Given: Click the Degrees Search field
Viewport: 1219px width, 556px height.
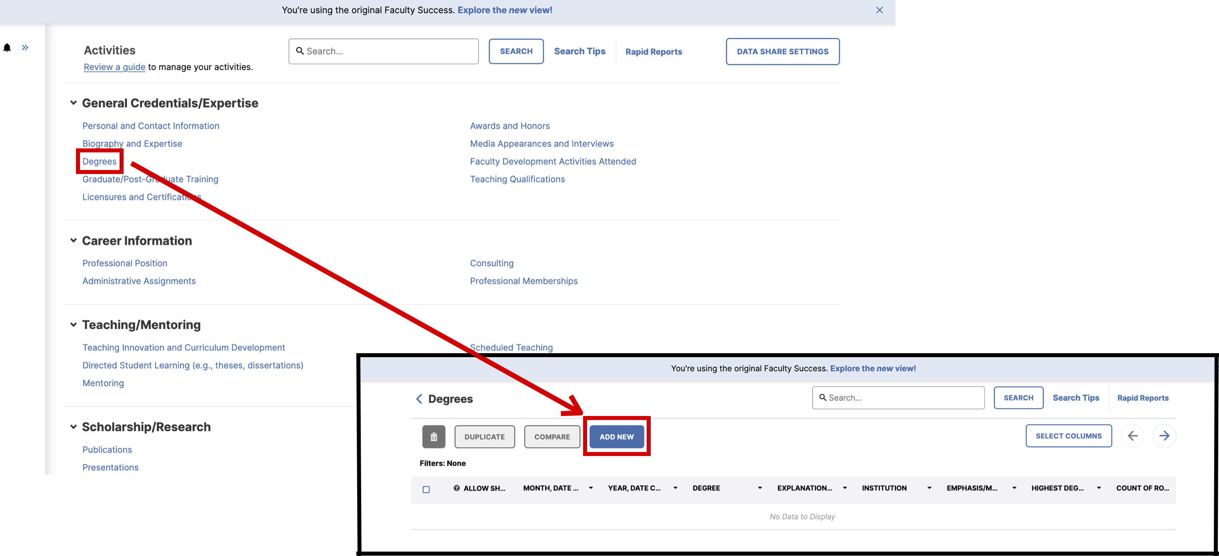Looking at the screenshot, I should [898, 398].
